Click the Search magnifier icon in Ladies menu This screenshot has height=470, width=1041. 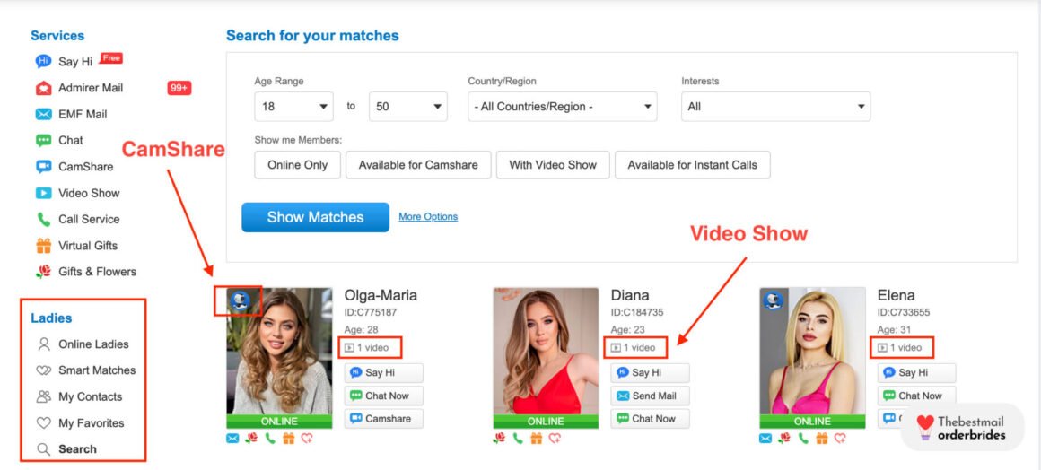coord(44,449)
